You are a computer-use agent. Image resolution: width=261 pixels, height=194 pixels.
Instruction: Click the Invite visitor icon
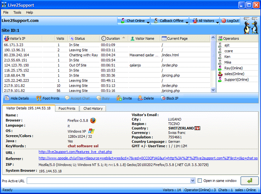point(119,98)
